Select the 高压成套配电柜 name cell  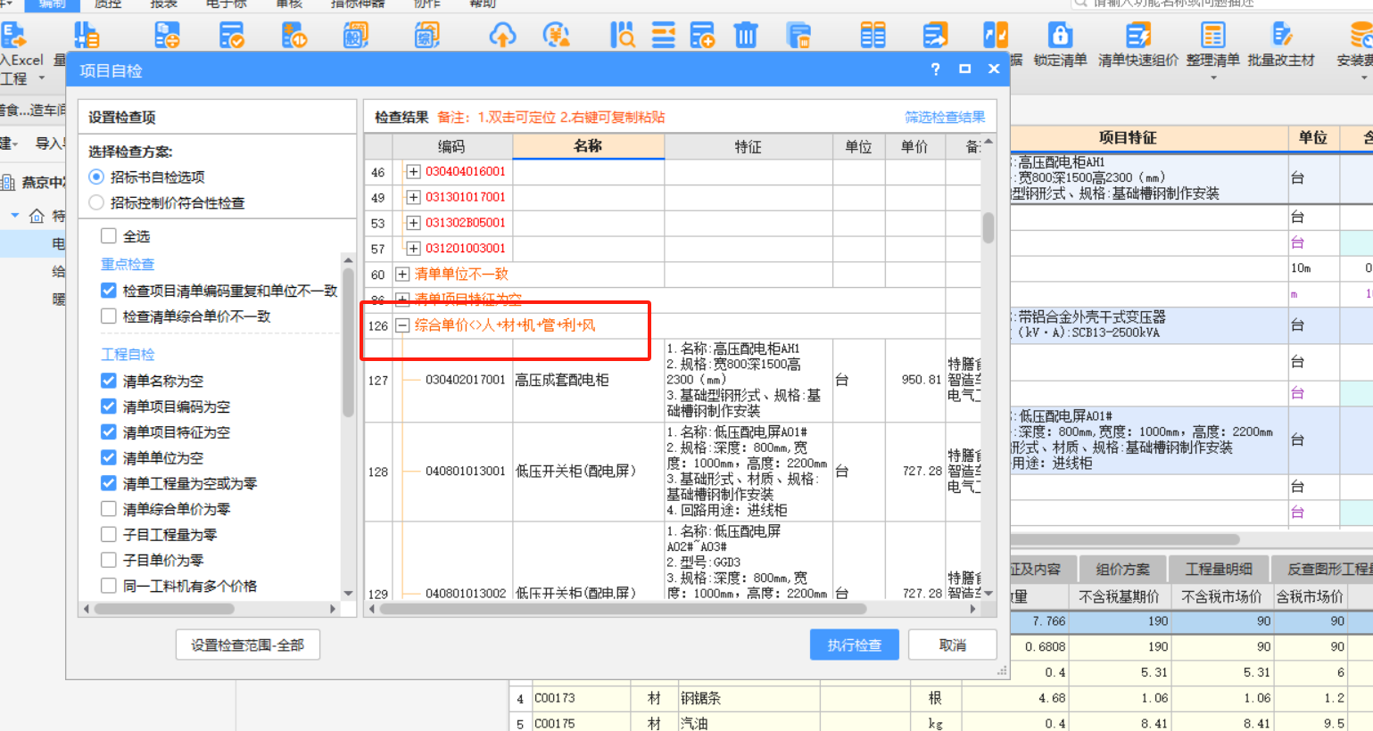[x=589, y=380]
